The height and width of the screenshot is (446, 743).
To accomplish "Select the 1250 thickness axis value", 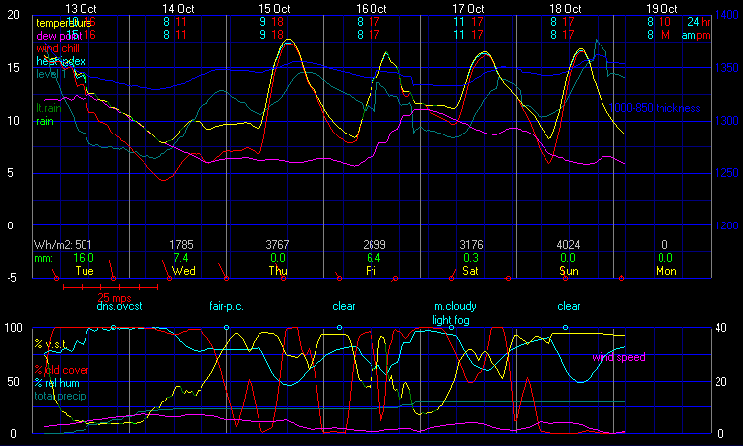I will pyautogui.click(x=727, y=173).
